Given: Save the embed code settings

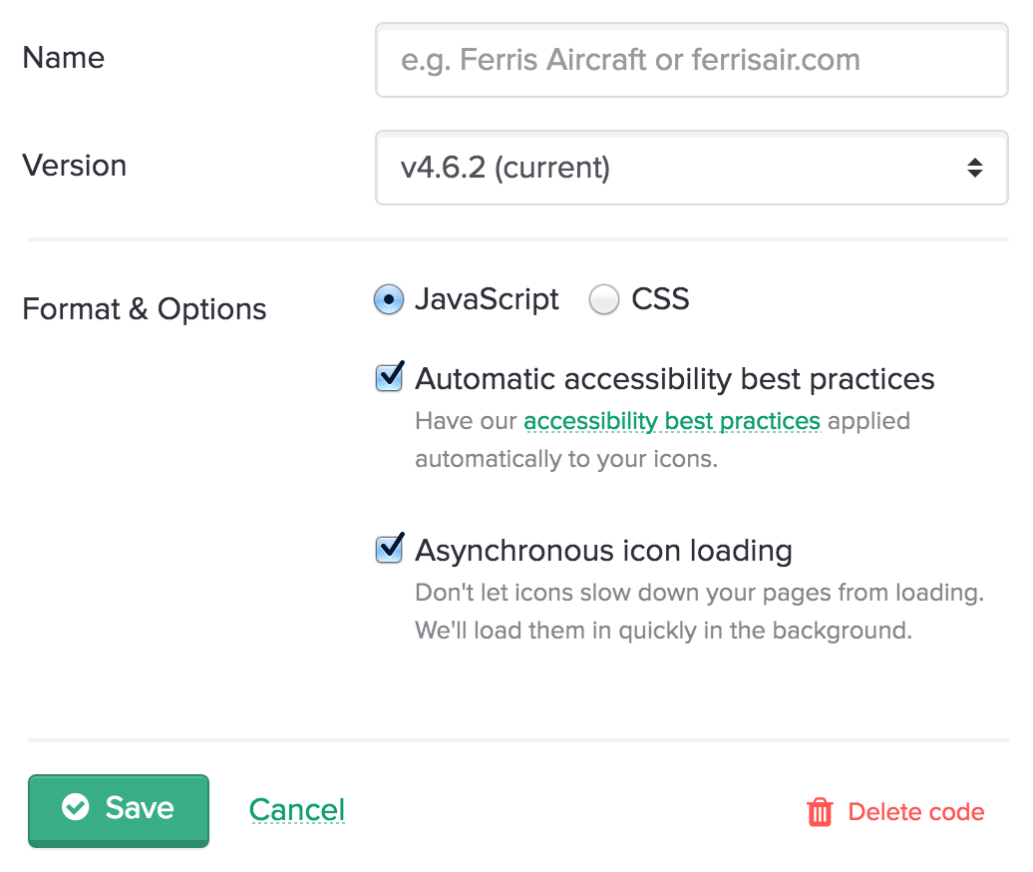Looking at the screenshot, I should tap(118, 810).
